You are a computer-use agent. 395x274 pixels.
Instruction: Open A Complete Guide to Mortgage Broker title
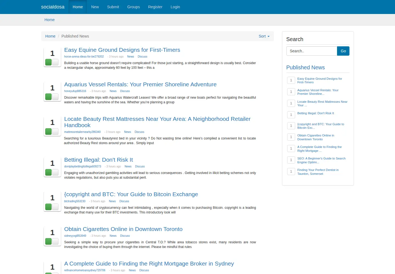tap(149, 264)
